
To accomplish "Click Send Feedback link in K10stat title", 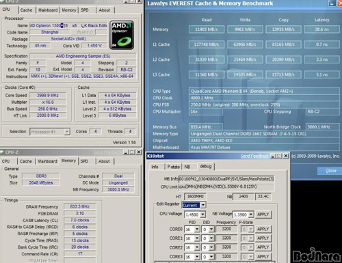I will (x=255, y=156).
